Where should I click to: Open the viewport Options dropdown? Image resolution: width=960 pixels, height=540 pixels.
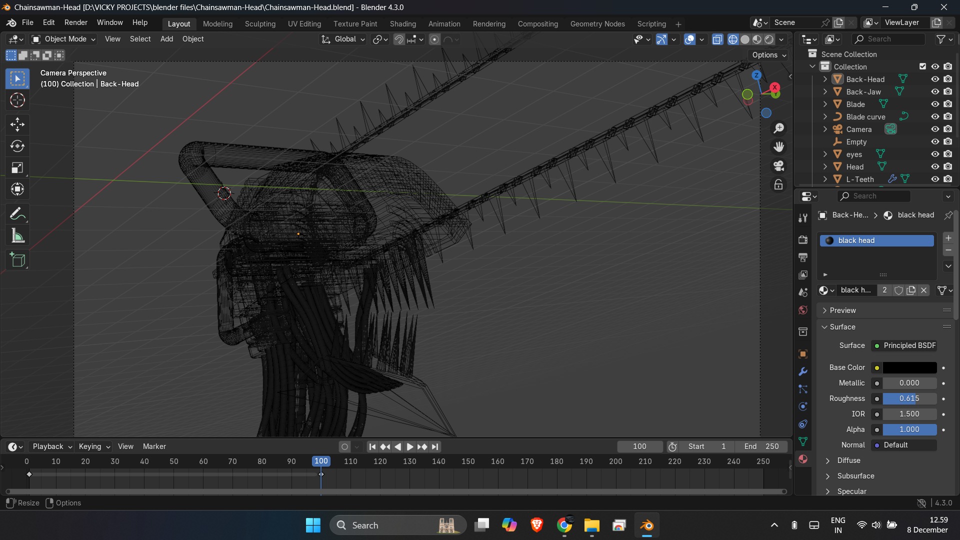click(x=769, y=55)
